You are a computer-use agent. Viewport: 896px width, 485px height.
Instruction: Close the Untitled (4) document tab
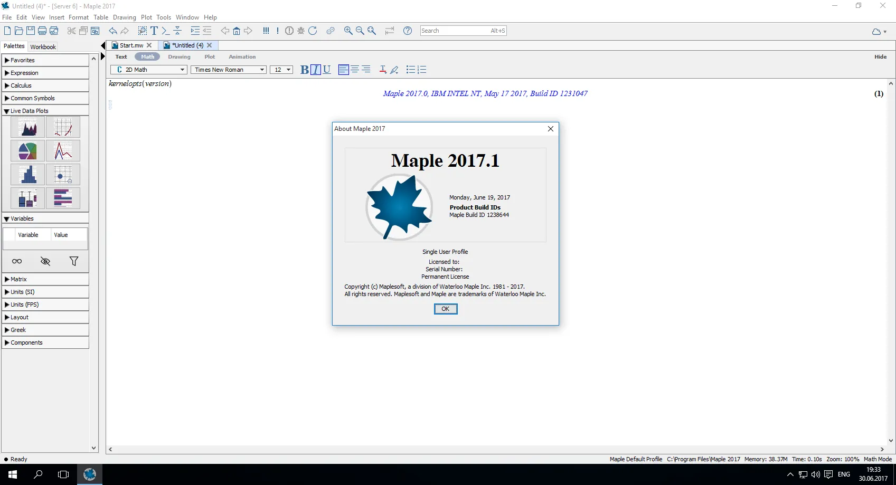pyautogui.click(x=210, y=45)
